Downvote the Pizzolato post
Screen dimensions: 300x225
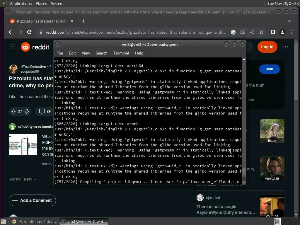[27, 111]
